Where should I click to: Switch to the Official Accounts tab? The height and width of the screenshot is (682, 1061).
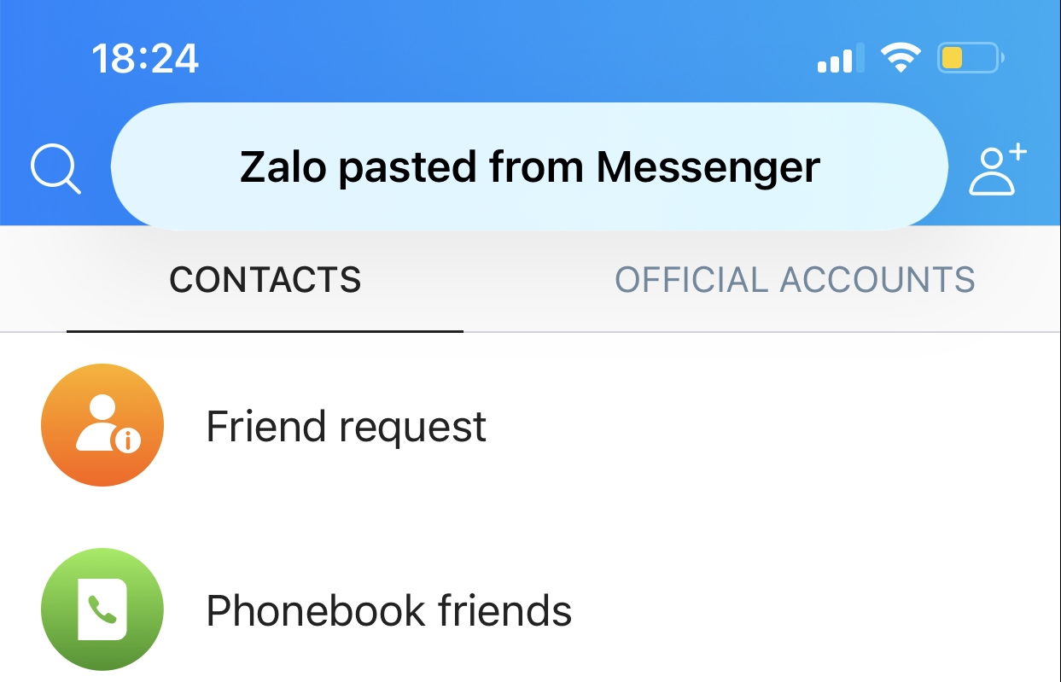pos(795,280)
